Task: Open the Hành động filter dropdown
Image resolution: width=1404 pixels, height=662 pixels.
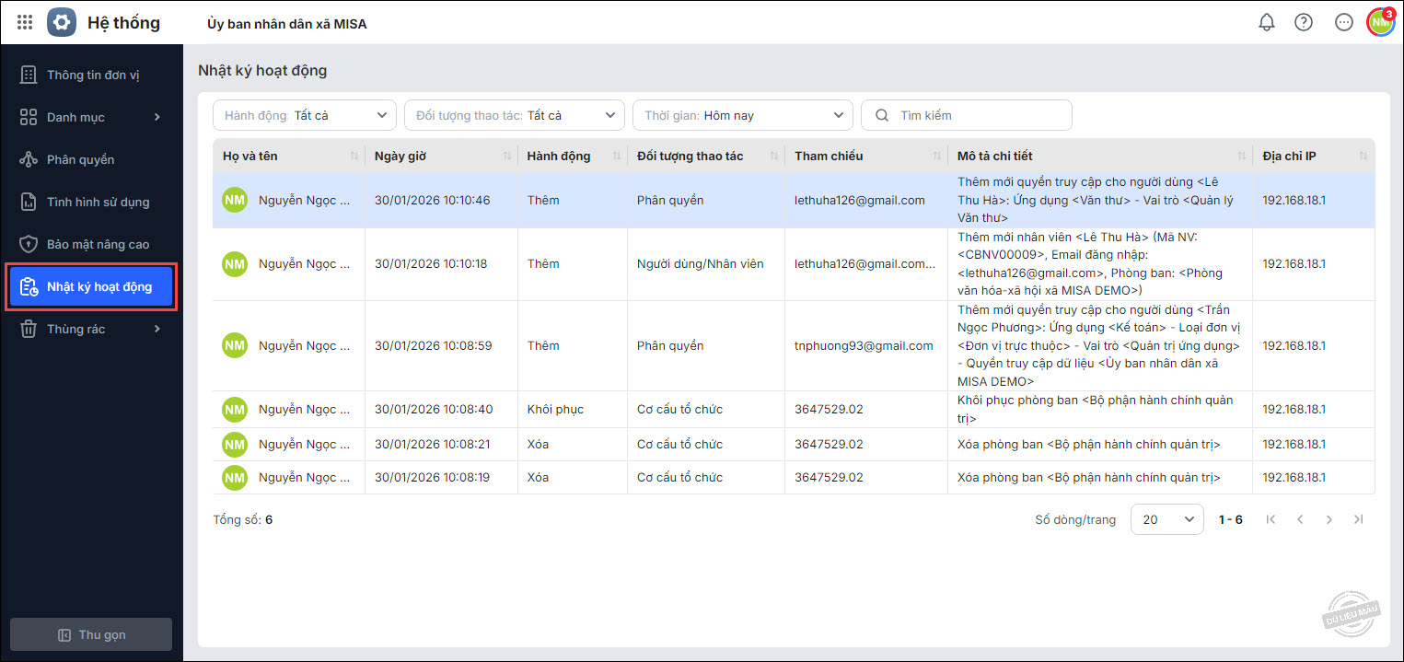Action: click(305, 115)
